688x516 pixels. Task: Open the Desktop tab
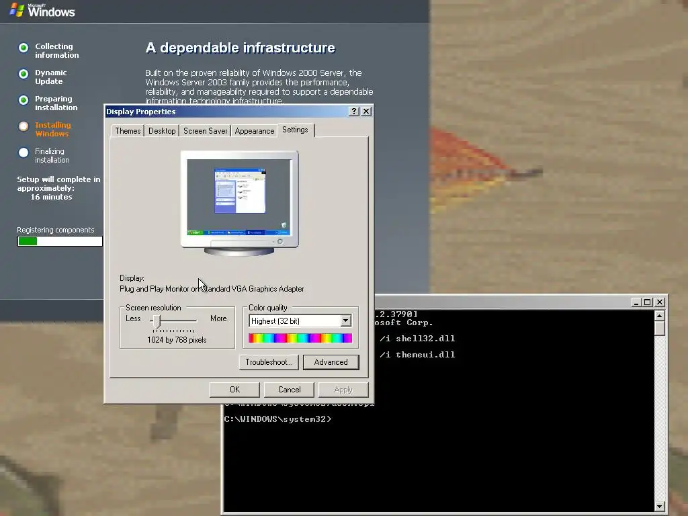click(x=162, y=131)
